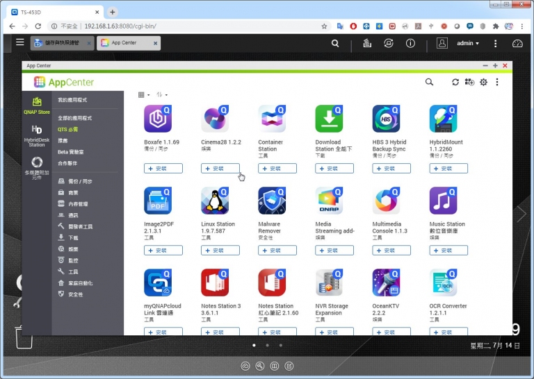Refresh the App Center list

455,82
